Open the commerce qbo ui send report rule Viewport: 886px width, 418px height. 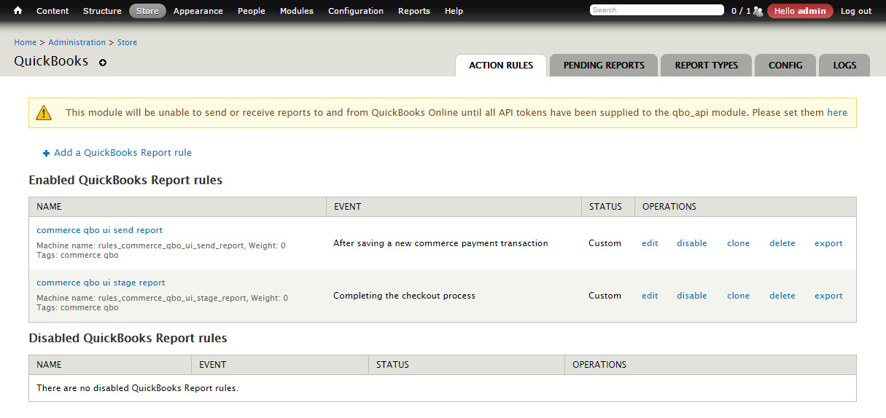click(x=99, y=230)
